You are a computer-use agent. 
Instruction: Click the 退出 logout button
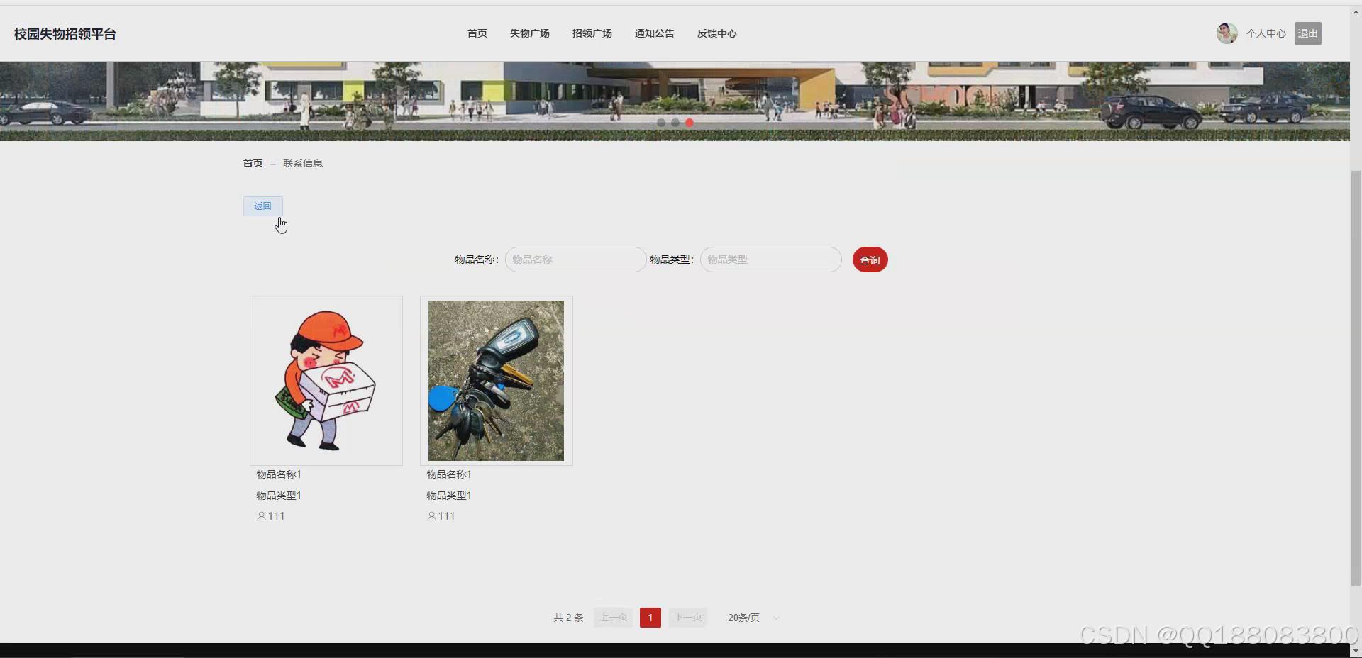[1307, 33]
